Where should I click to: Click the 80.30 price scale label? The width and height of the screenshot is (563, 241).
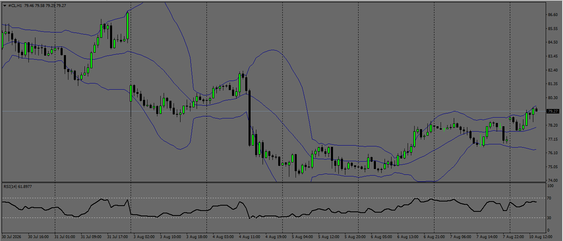pyautogui.click(x=553, y=97)
